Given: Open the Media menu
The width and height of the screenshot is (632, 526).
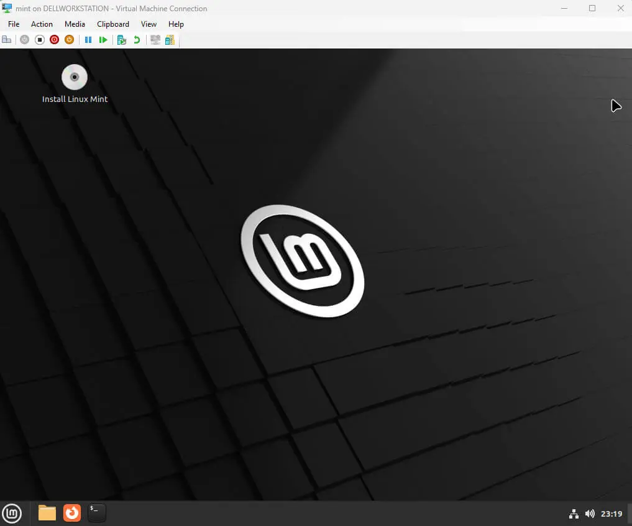Looking at the screenshot, I should coord(75,24).
